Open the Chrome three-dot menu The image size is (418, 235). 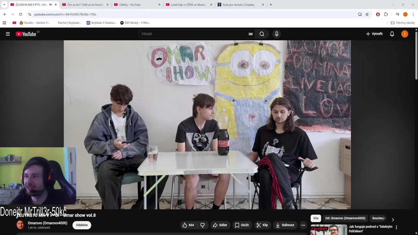coord(413,14)
